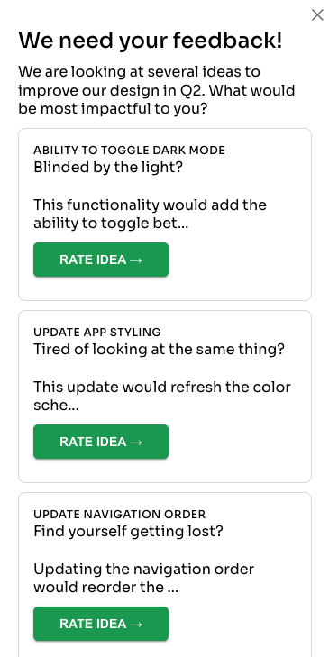Viewport: 329px width, 657px height.
Task: Click the 'Find yourself getting lost?' tagline
Action: click(x=128, y=532)
